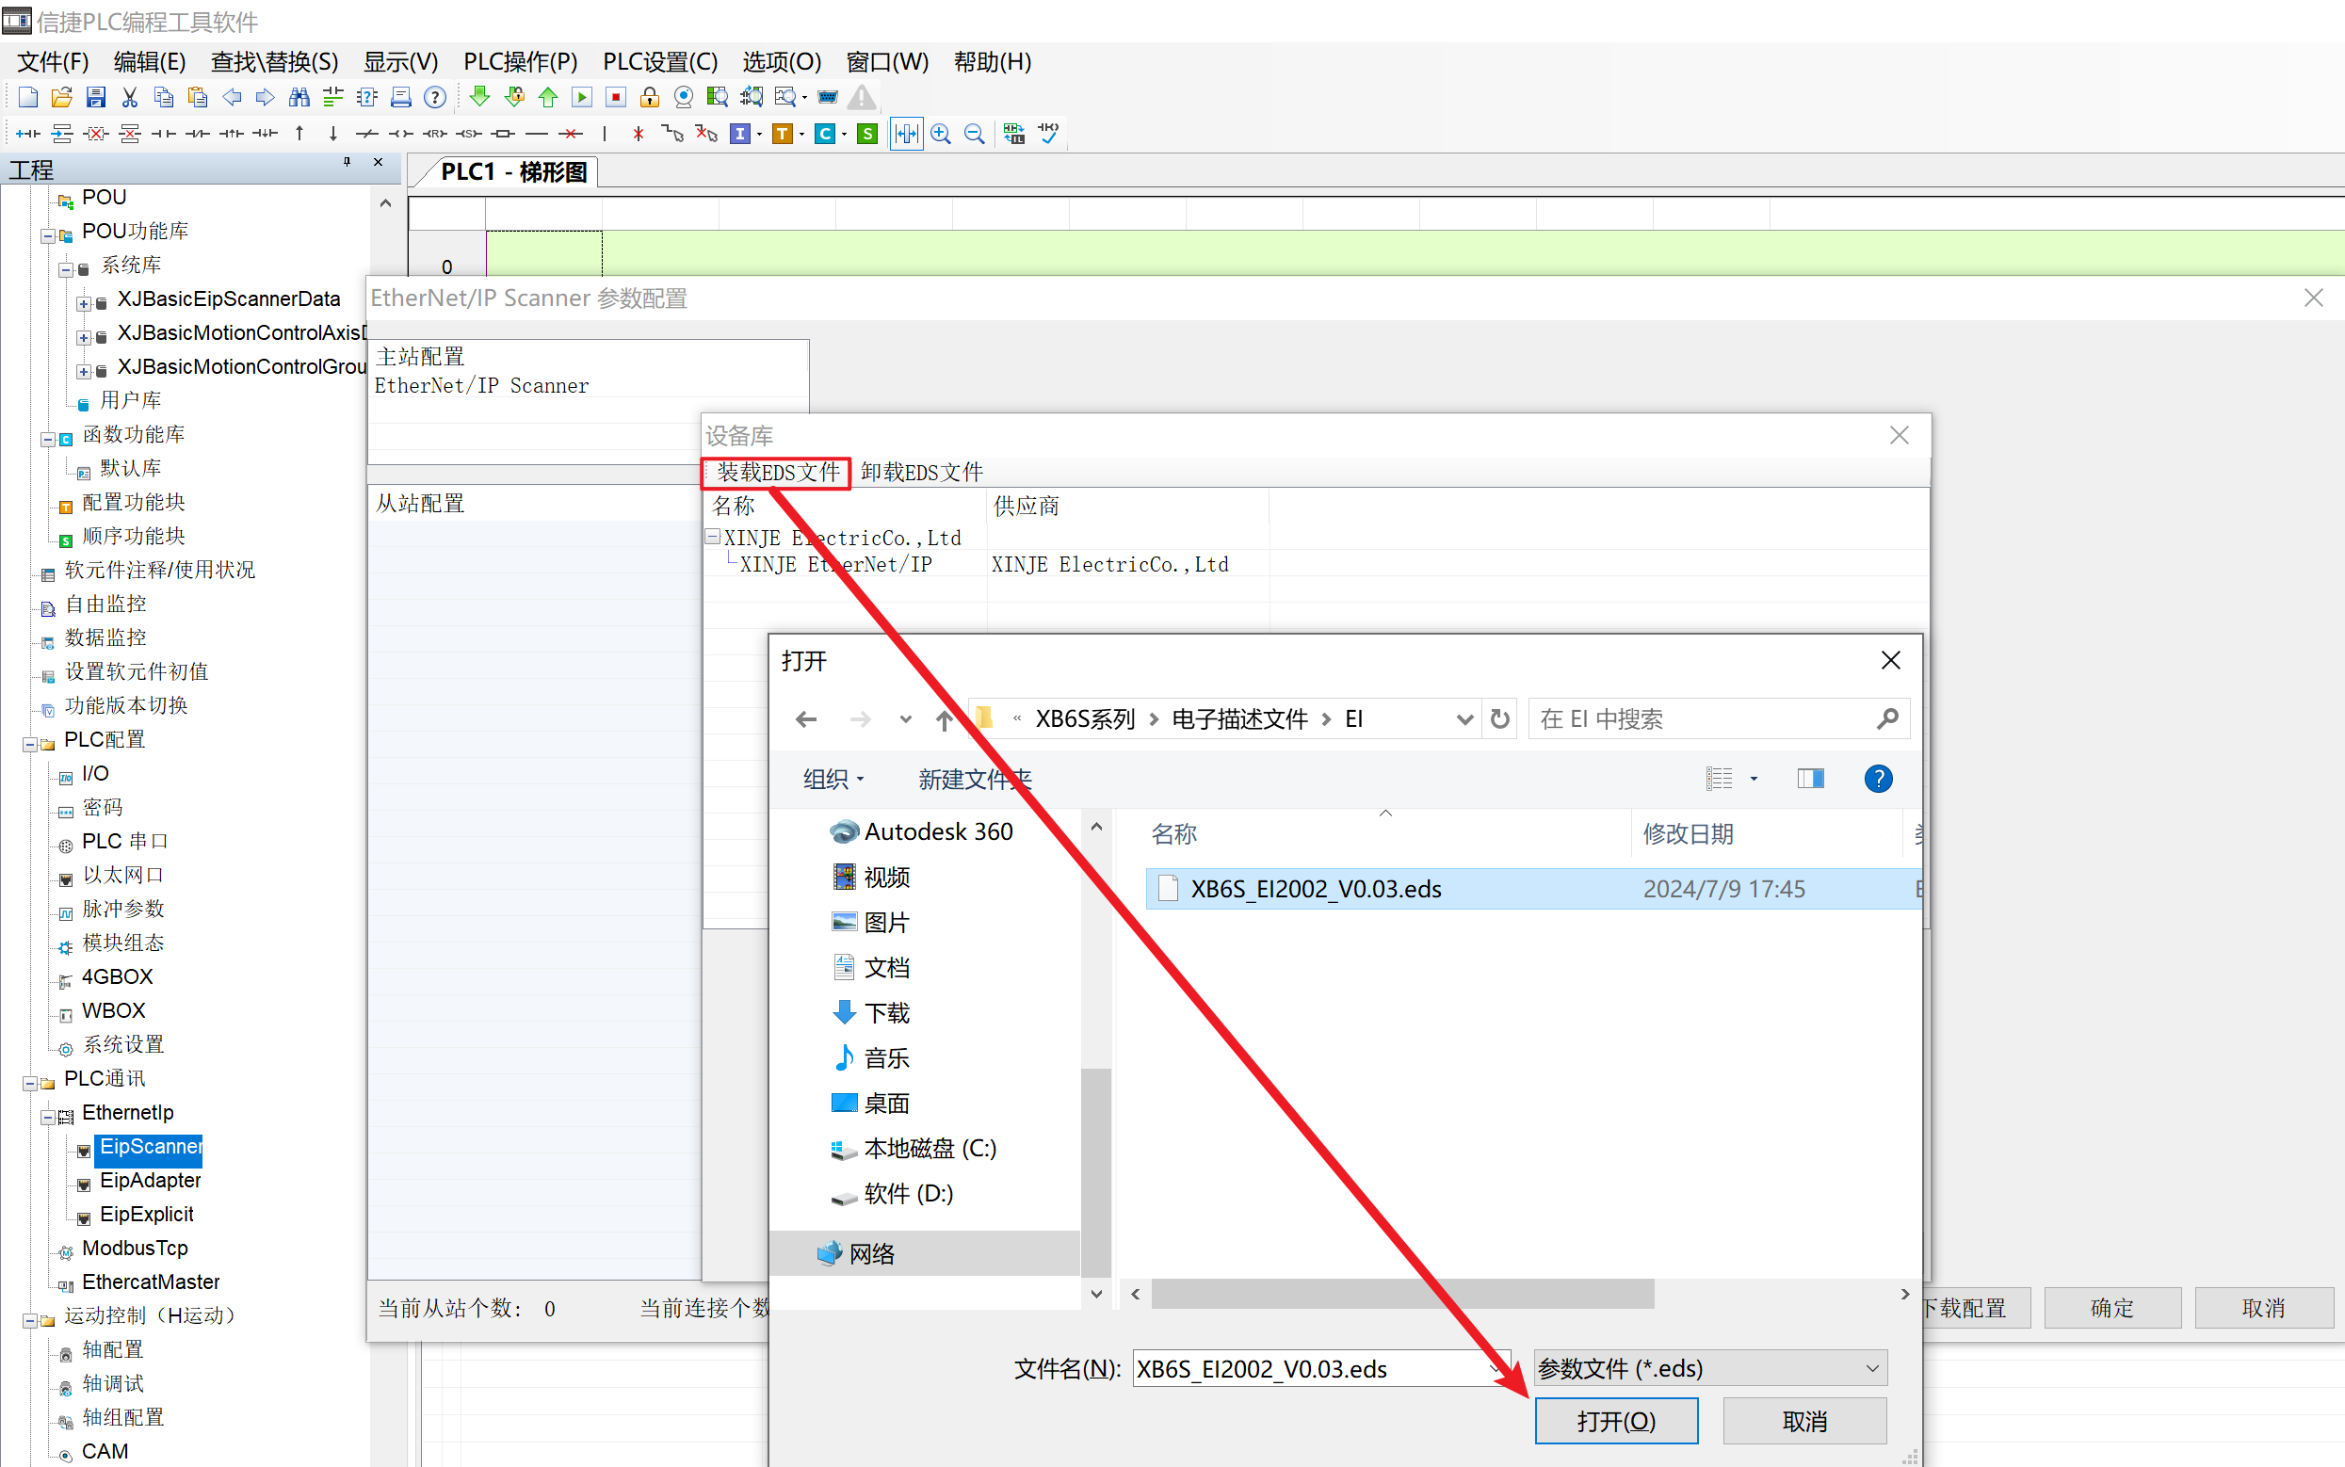The image size is (2345, 1467).
Task: Open the view mode dropdown arrow
Action: tap(1754, 778)
